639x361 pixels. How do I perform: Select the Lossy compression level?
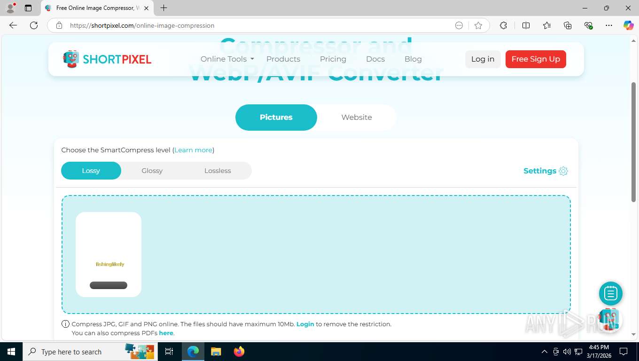(x=91, y=171)
